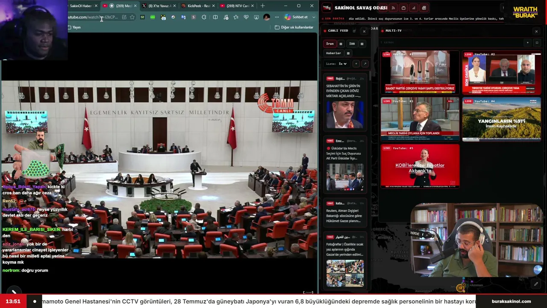
Task: Open the Yayın bookmark folder
Action: click(74, 27)
